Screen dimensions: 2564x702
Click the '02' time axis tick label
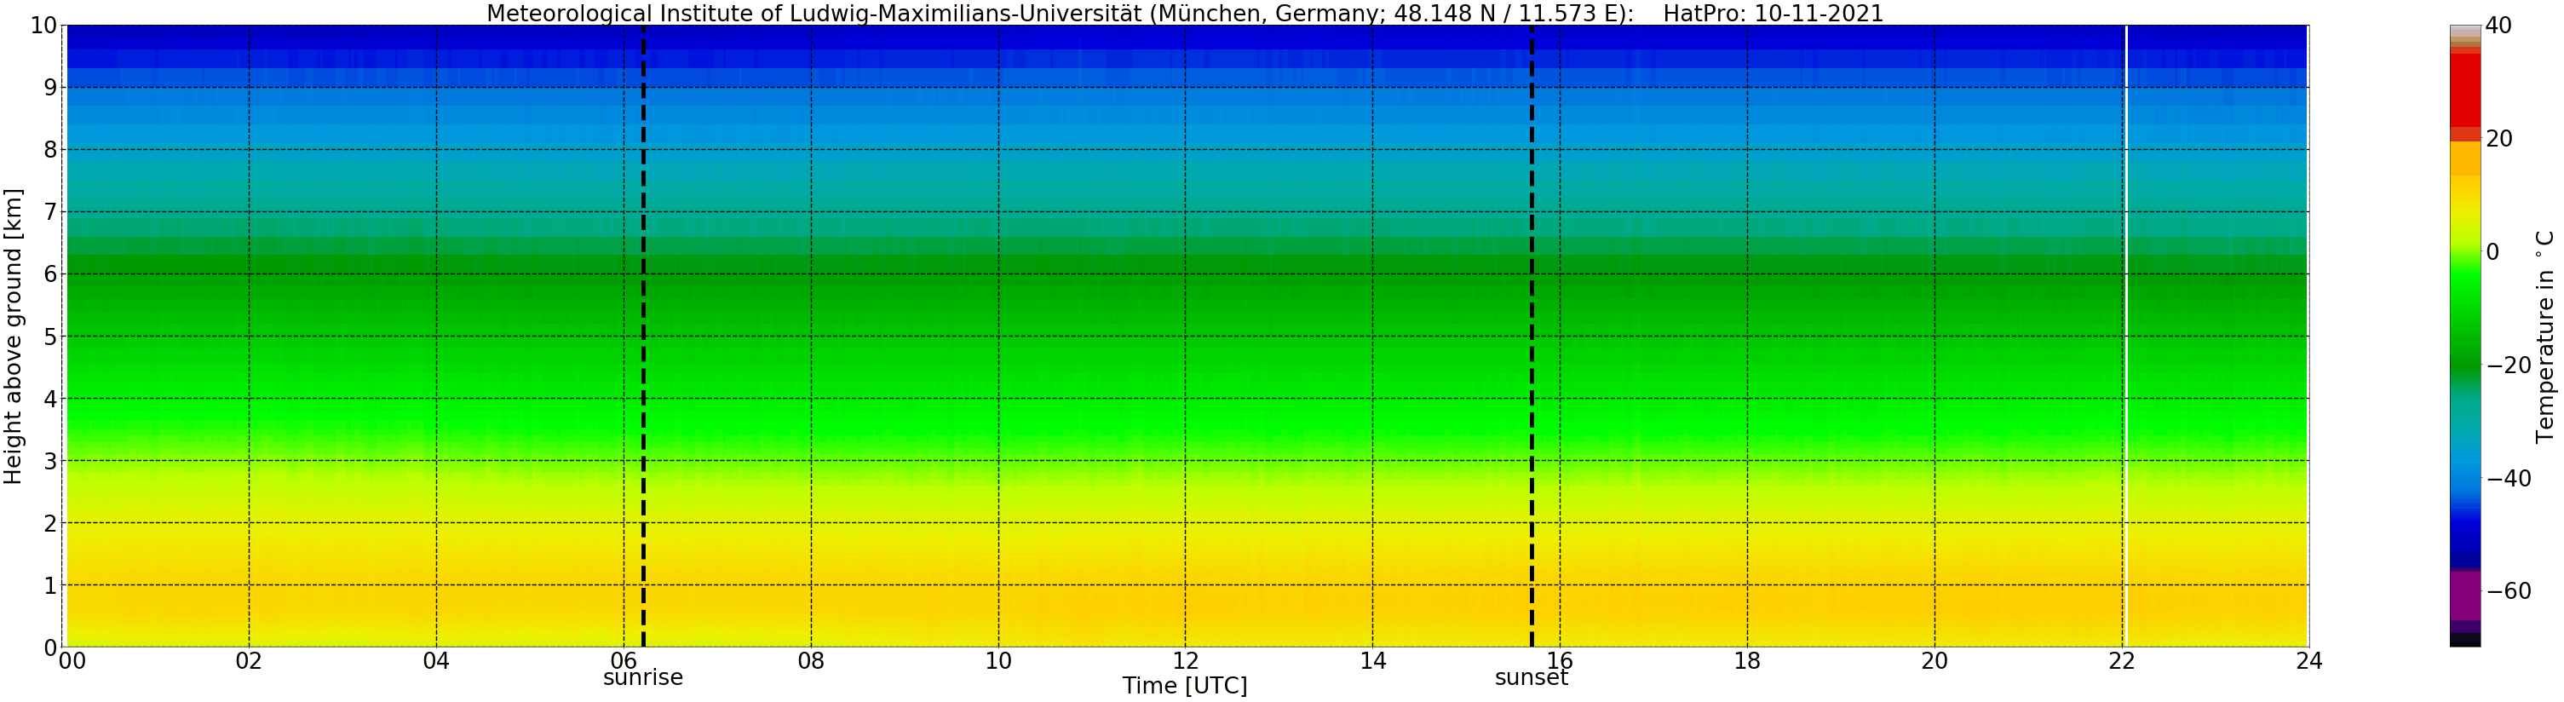click(x=249, y=661)
